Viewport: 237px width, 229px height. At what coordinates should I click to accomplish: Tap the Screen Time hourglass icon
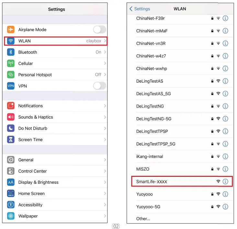(x=11, y=140)
